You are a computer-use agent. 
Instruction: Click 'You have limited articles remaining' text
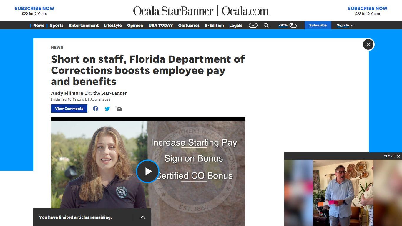click(x=75, y=217)
